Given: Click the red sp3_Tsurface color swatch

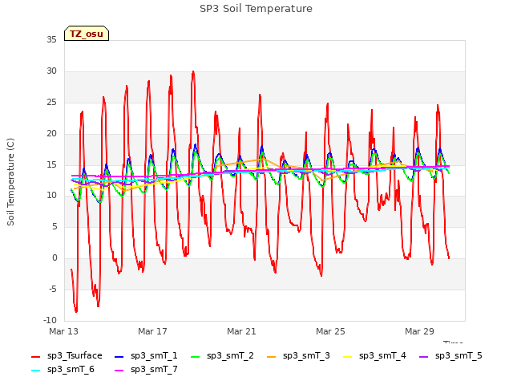Looking at the screenshot, I should 35,356.
